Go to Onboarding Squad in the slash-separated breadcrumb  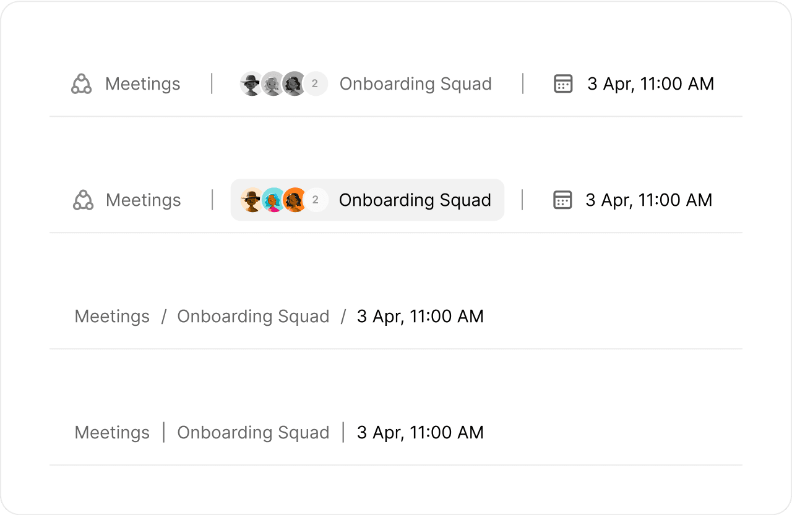pyautogui.click(x=253, y=317)
